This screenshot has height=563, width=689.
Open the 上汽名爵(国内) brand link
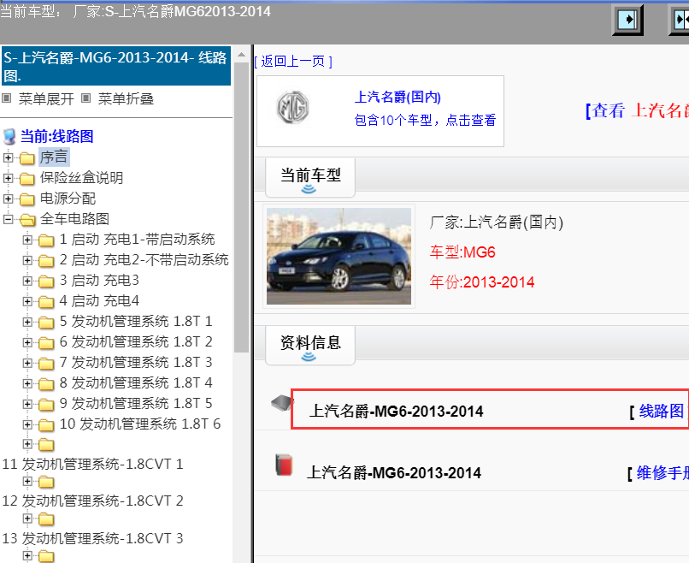point(397,97)
